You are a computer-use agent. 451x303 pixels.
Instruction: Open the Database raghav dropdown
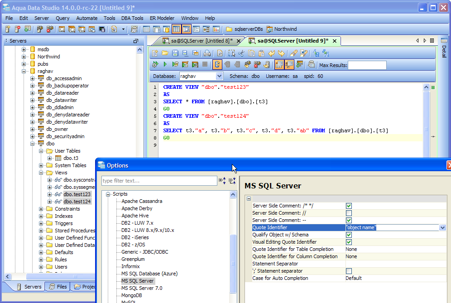[219, 76]
